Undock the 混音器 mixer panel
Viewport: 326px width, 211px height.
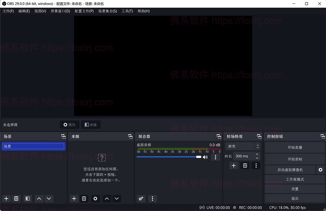coord(219,136)
